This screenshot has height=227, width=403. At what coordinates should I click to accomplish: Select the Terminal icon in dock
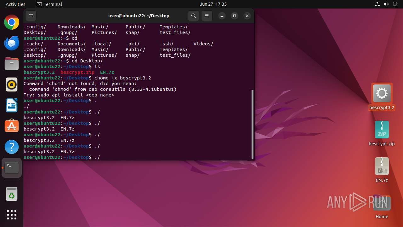click(12, 168)
